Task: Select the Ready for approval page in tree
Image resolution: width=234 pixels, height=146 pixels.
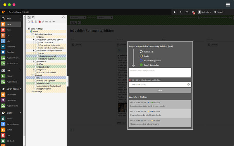Action: tap(48, 56)
